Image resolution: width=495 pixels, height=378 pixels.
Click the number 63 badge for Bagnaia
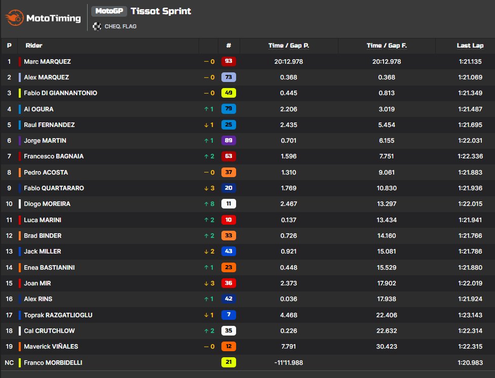229,156
